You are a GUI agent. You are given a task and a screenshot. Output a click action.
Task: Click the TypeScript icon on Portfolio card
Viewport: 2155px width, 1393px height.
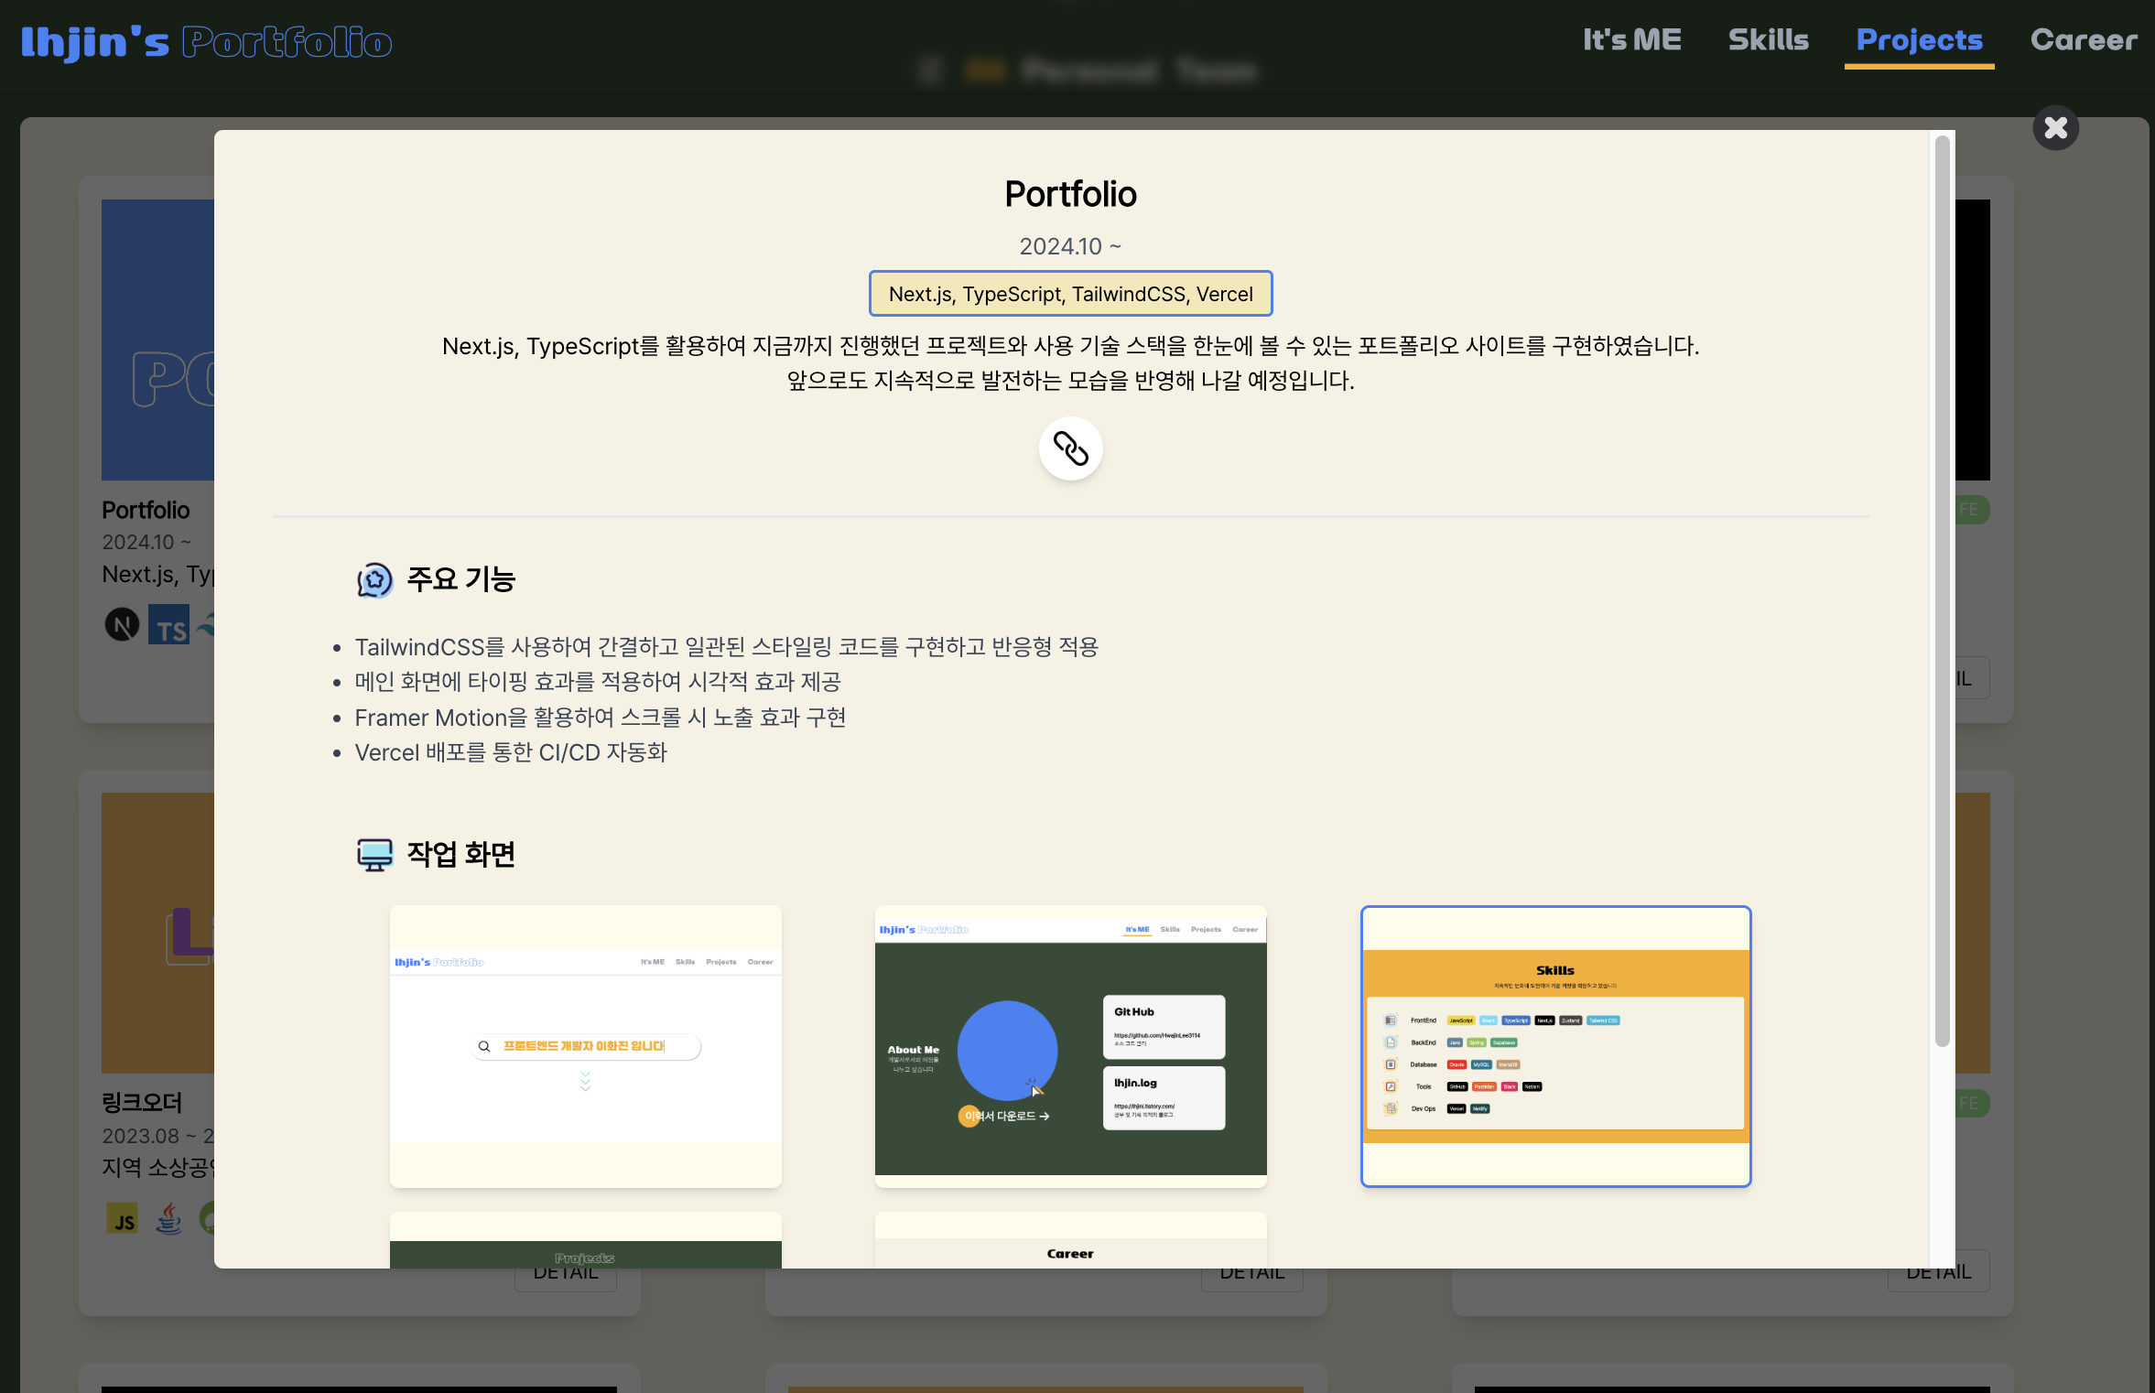168,625
